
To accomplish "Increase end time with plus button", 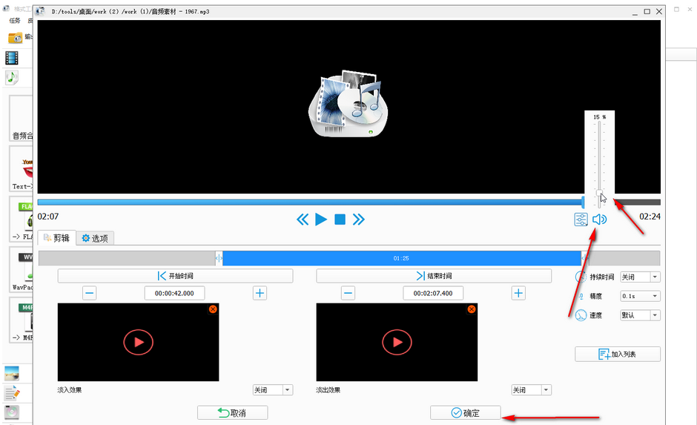I will [518, 293].
